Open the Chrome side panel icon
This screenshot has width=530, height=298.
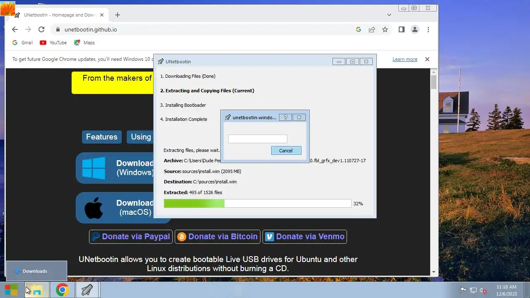tap(401, 29)
